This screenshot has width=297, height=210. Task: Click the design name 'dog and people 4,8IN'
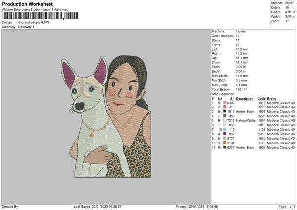[34, 22]
